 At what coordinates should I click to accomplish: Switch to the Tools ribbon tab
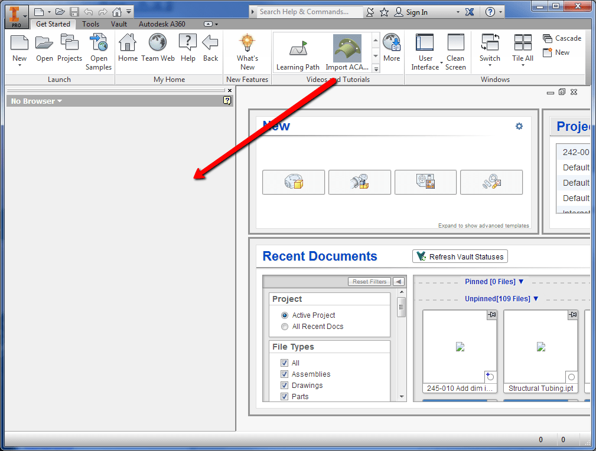pos(90,24)
